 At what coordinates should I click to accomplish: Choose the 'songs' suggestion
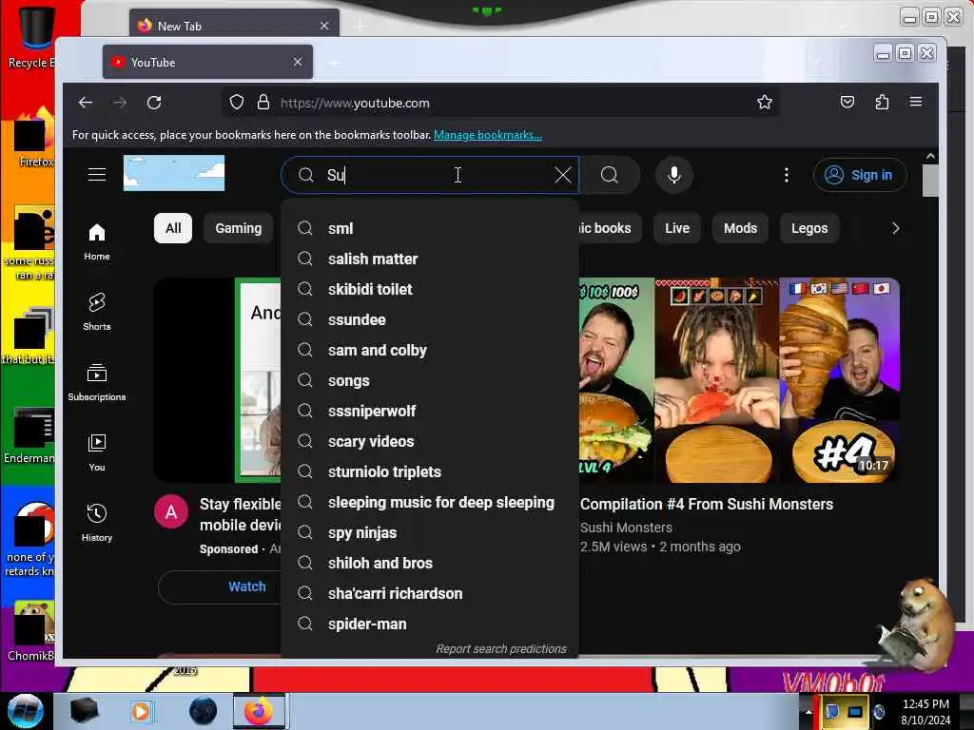click(430, 380)
